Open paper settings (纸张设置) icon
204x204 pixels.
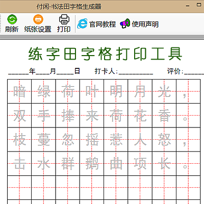point(38,19)
